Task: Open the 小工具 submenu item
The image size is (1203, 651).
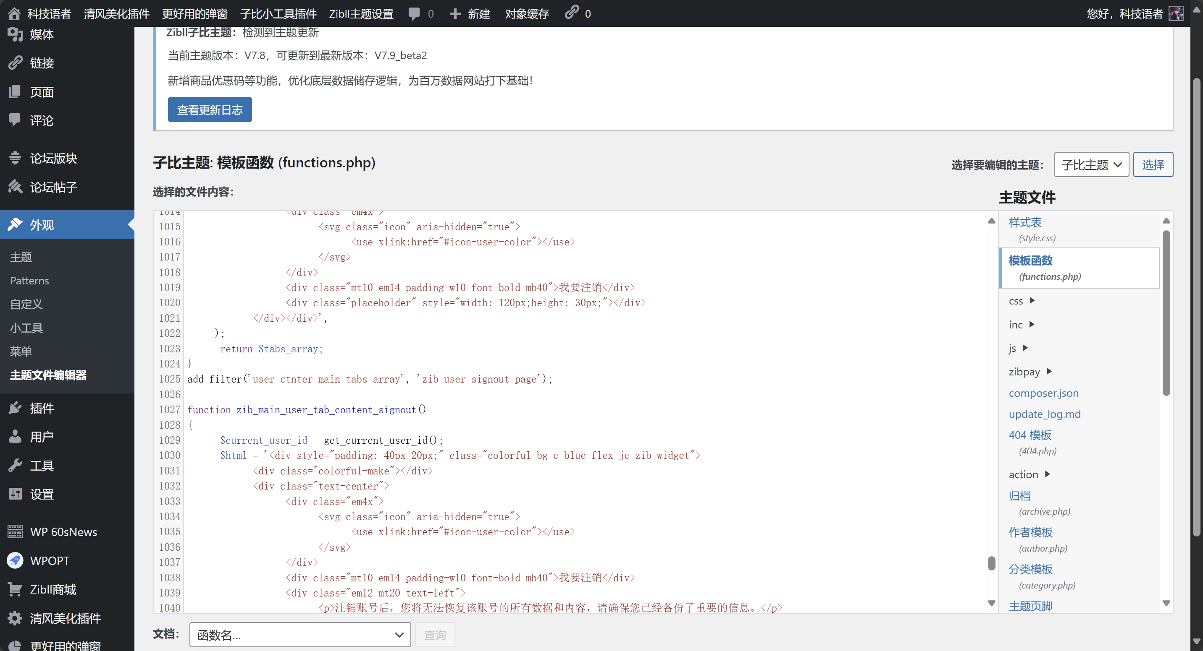Action: (26, 328)
